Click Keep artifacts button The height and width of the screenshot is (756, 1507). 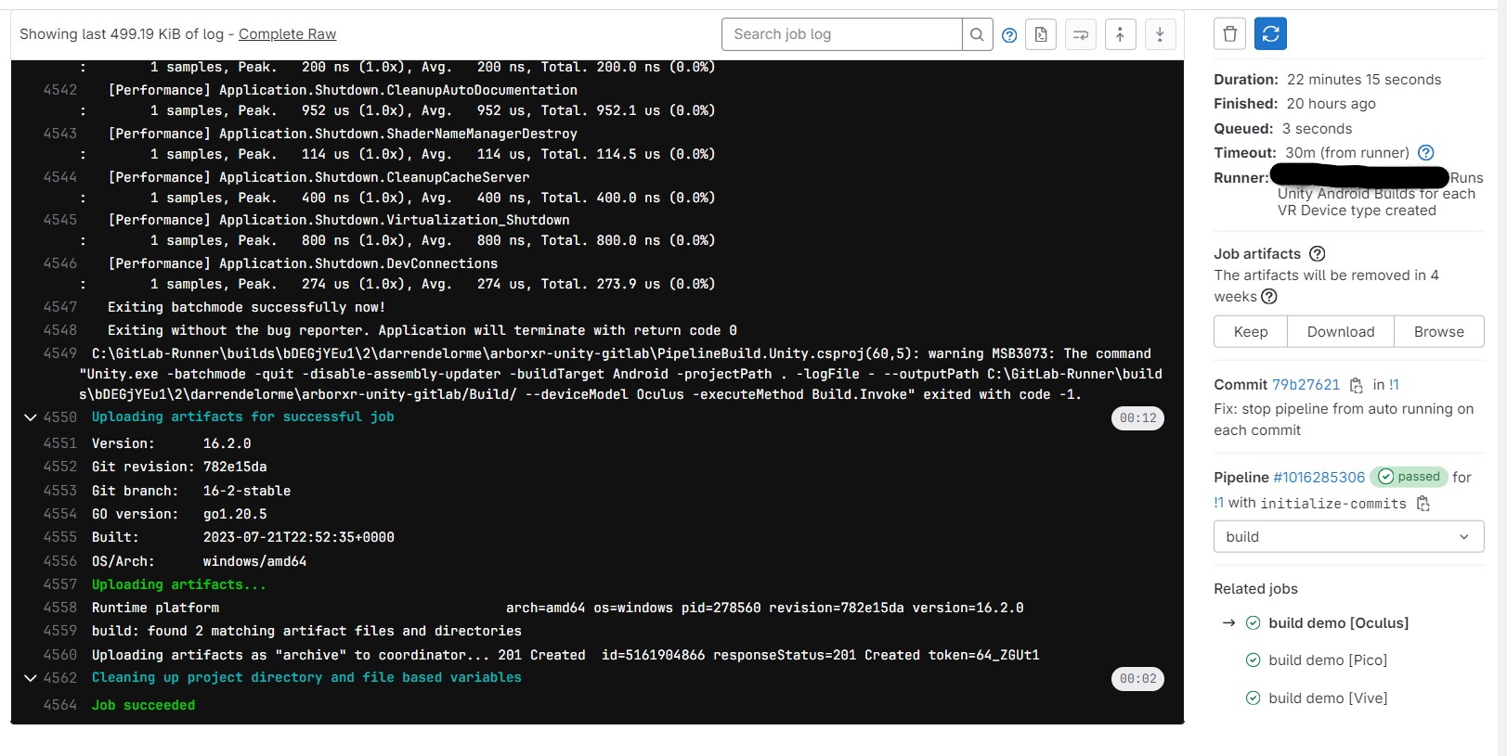click(x=1251, y=332)
